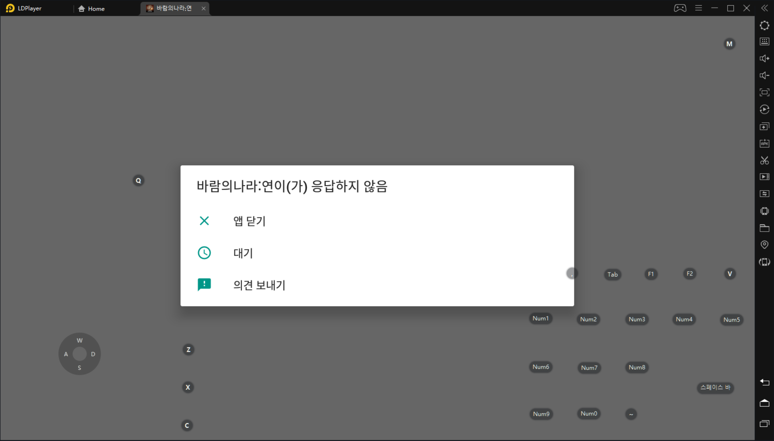The image size is (774, 441).
Task: Click the Z key overlay button
Action: pyautogui.click(x=188, y=350)
